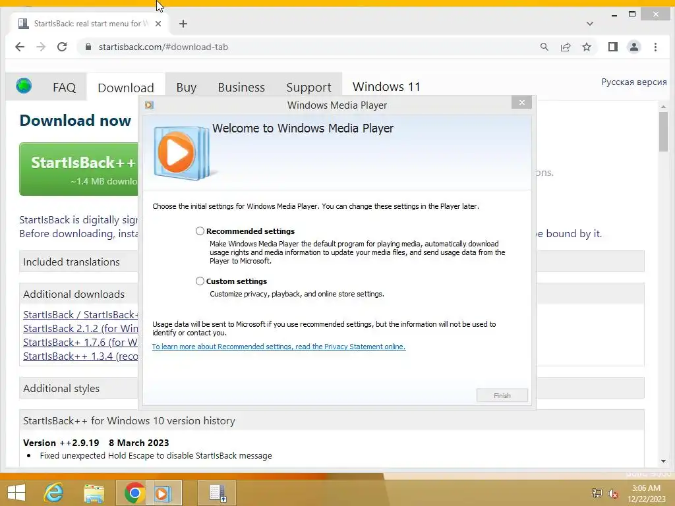Screen dimensions: 675x506
Task: Click the muted volume tray icon
Action: [x=613, y=493]
